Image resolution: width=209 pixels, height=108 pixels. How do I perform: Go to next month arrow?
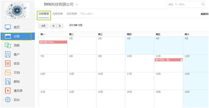click(x=60, y=26)
